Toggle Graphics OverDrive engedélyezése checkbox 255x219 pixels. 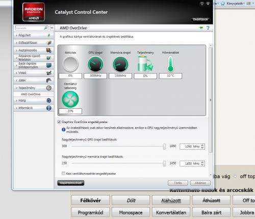[59, 122]
